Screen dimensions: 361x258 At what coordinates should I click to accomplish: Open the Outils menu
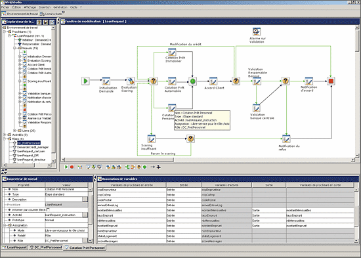tap(74, 7)
